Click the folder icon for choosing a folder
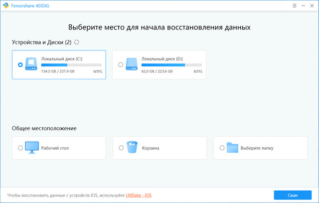The width and height of the screenshot is (319, 203). [232, 148]
